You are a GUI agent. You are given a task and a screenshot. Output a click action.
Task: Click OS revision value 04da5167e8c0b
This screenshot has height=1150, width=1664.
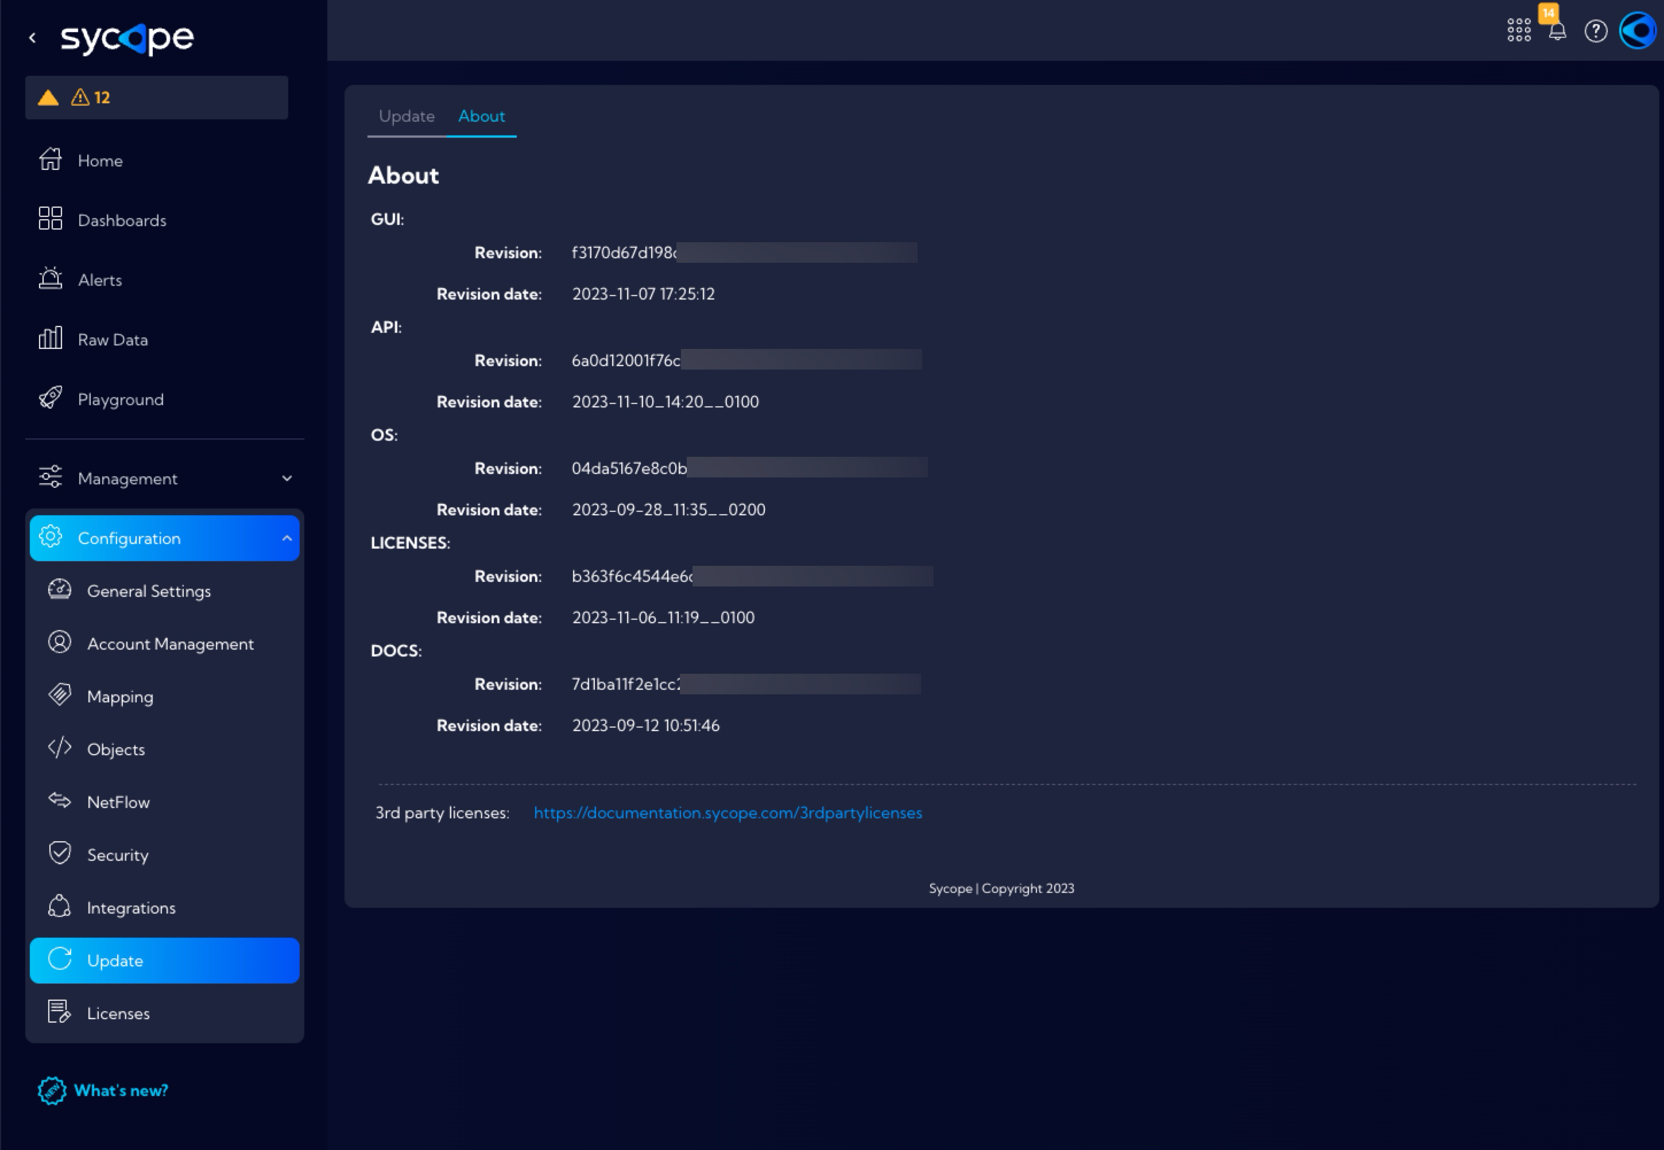(629, 468)
